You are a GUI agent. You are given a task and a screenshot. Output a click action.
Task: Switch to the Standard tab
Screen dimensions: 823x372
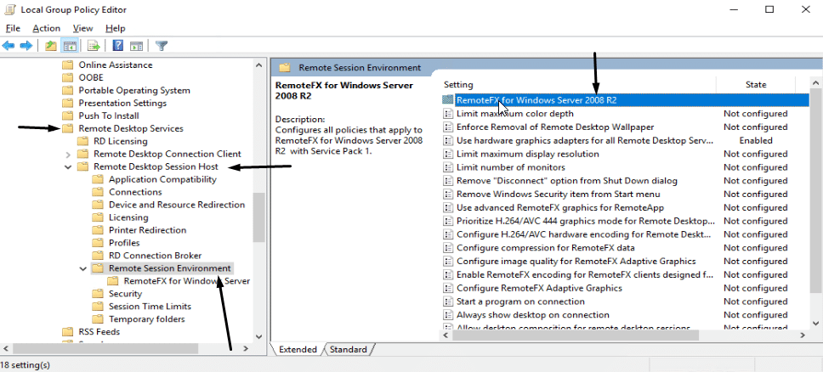click(349, 349)
